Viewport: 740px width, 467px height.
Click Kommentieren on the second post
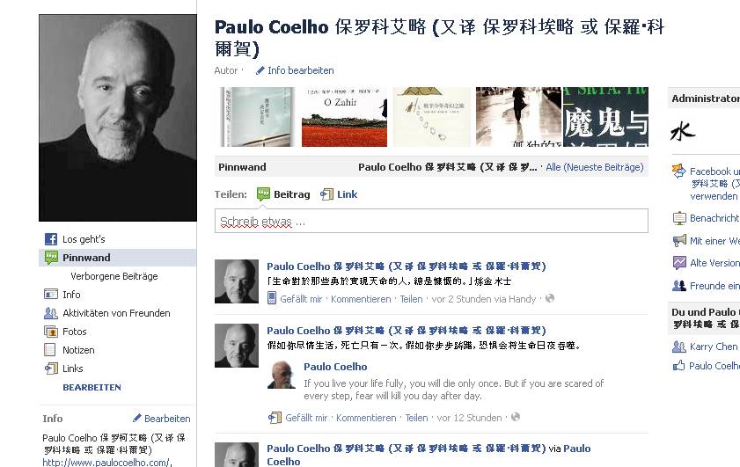pyautogui.click(x=366, y=418)
